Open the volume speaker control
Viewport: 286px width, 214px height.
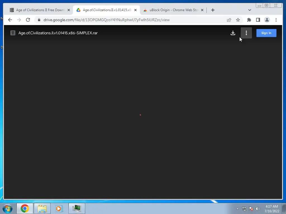click(x=258, y=209)
